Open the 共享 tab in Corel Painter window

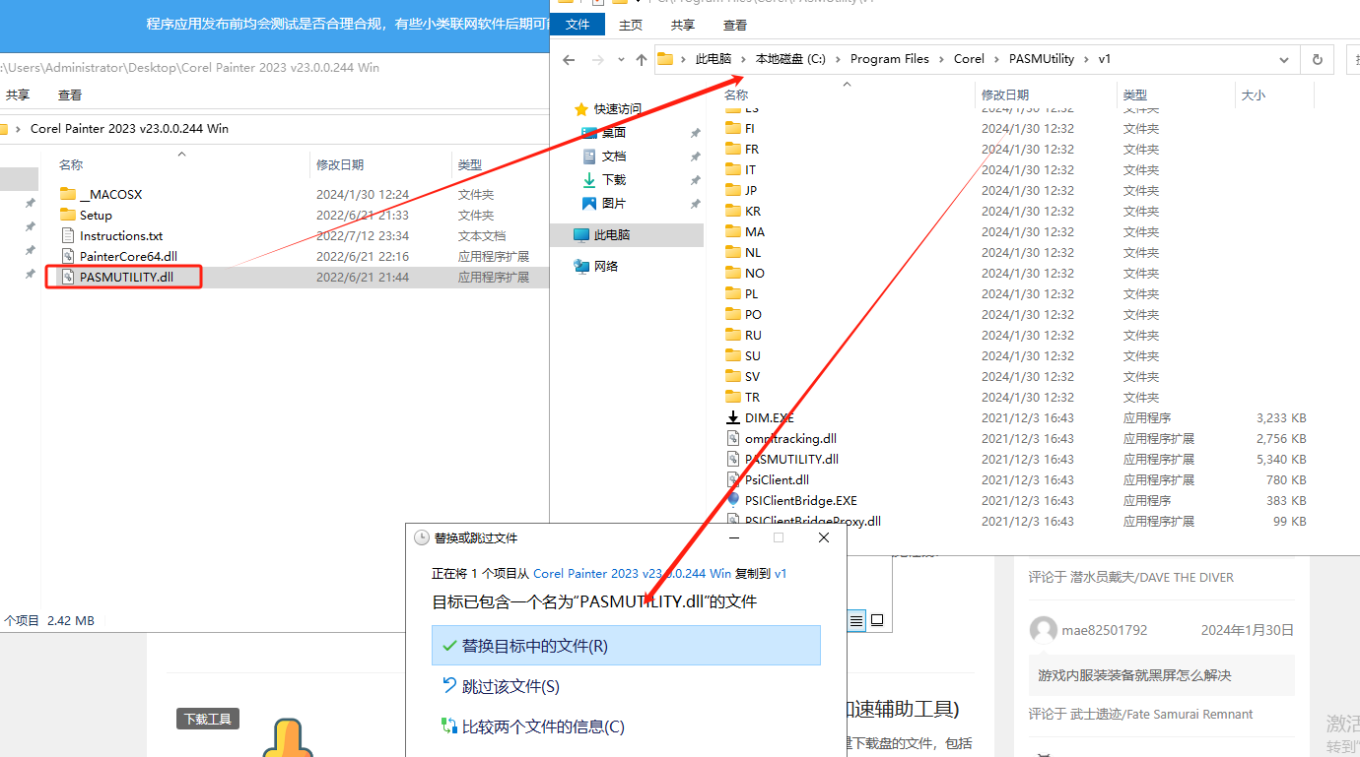18,95
